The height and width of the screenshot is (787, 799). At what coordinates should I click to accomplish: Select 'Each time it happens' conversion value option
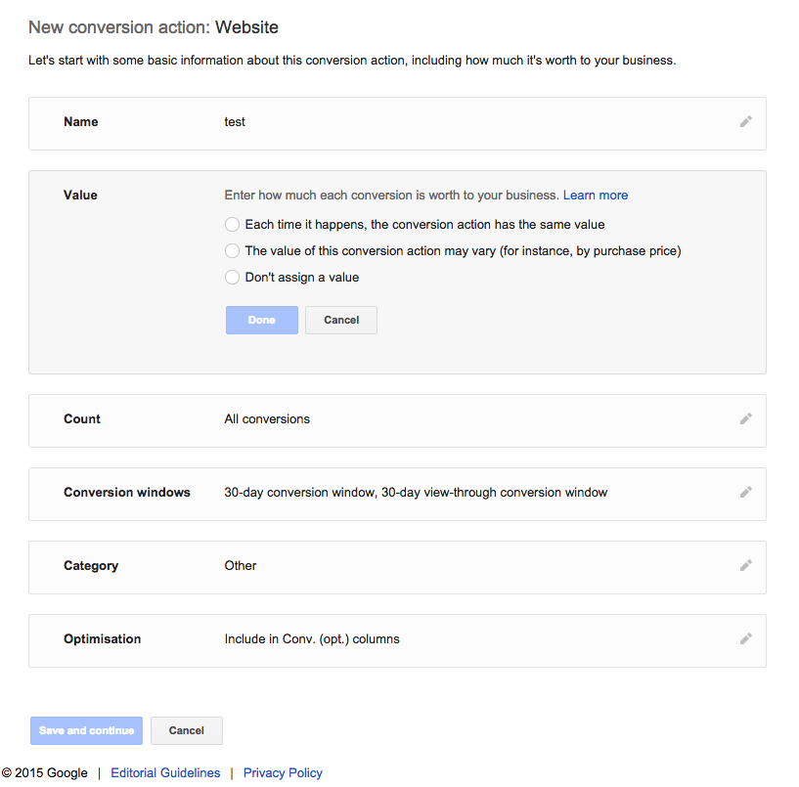[232, 224]
